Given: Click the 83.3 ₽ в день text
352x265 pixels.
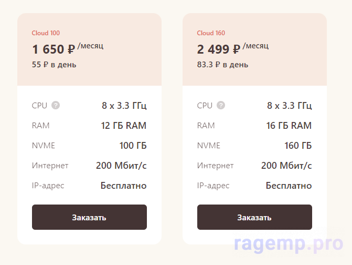Looking at the screenshot, I should coord(222,65).
